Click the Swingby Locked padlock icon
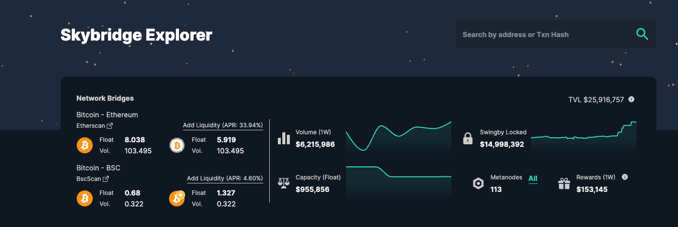678x227 pixels. point(468,138)
